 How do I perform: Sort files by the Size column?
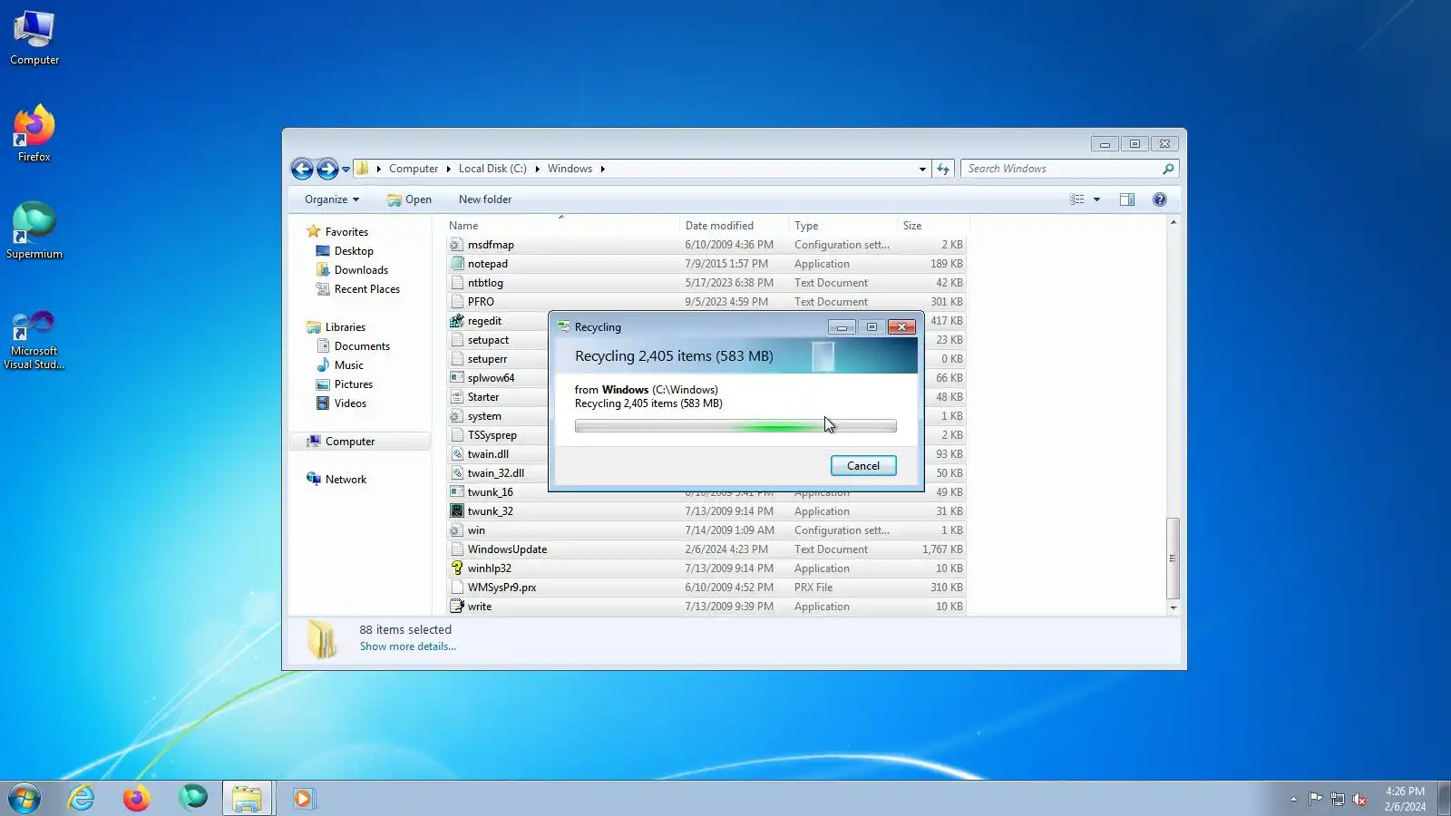pos(933,226)
